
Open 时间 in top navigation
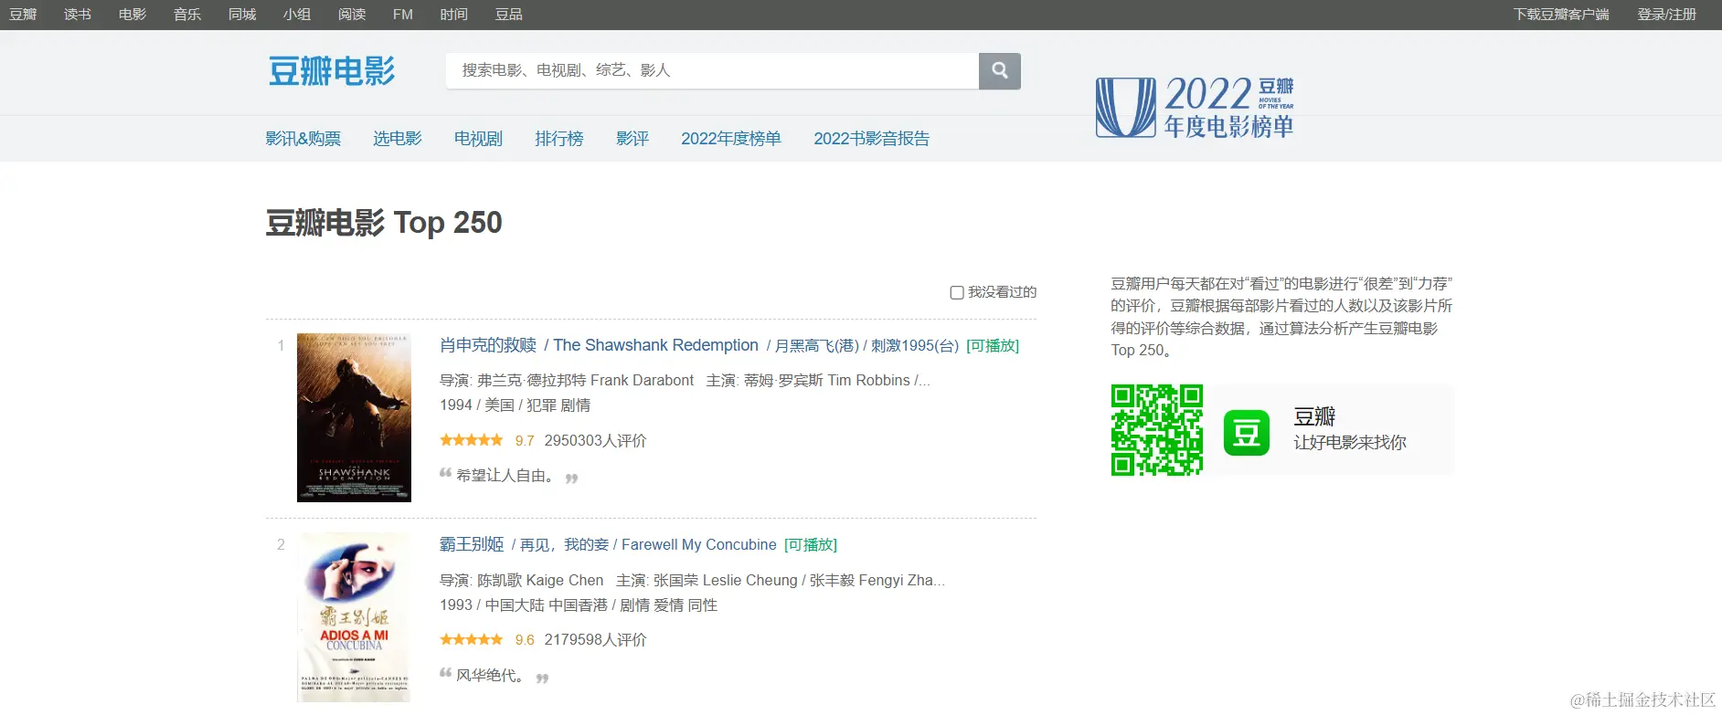[453, 15]
